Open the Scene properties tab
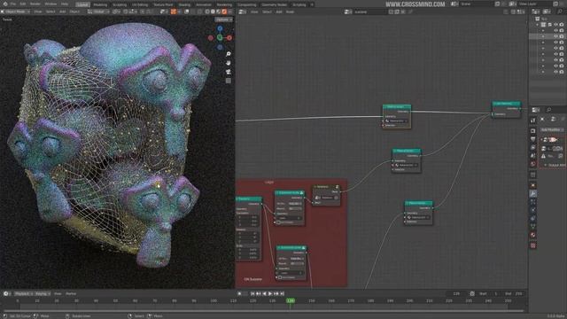Viewport: 567px width, 319px height. click(533, 156)
